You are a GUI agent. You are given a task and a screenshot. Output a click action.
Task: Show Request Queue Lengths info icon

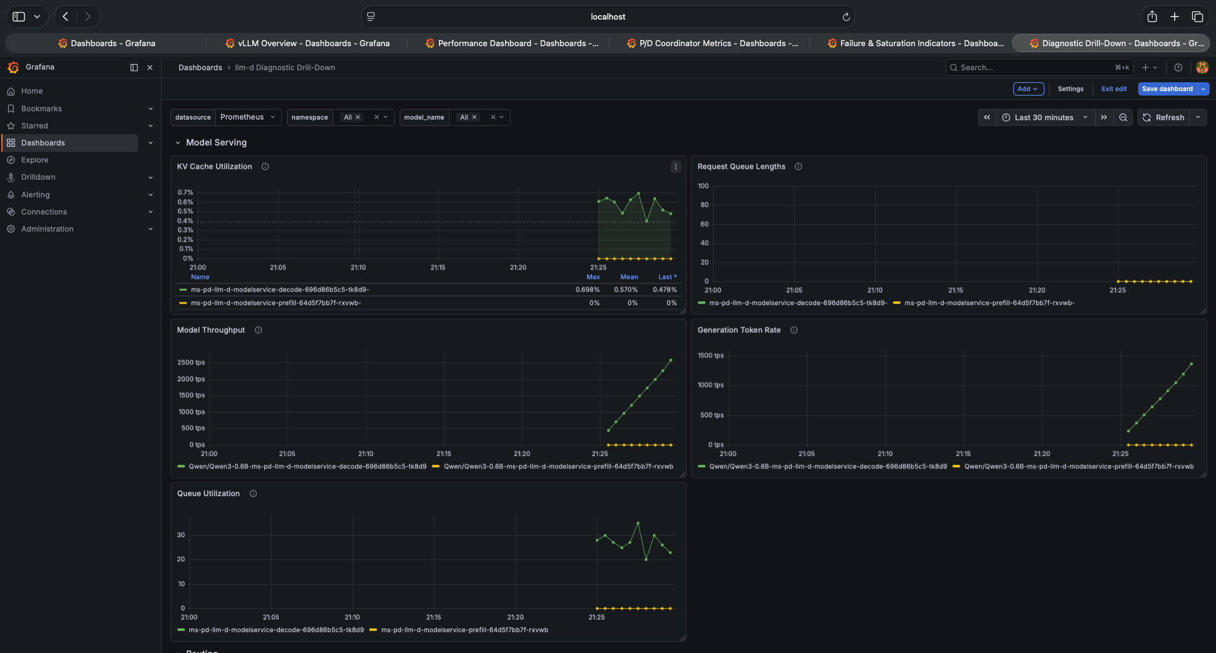point(799,167)
